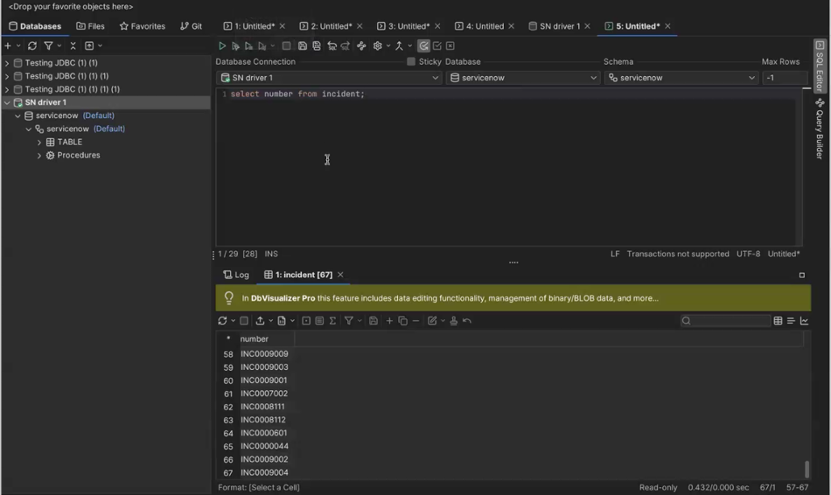Click the Stop execution square icon
The height and width of the screenshot is (495, 831).
pos(286,46)
